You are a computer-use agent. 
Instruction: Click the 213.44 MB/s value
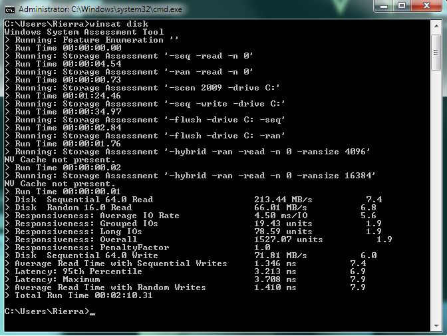283,200
